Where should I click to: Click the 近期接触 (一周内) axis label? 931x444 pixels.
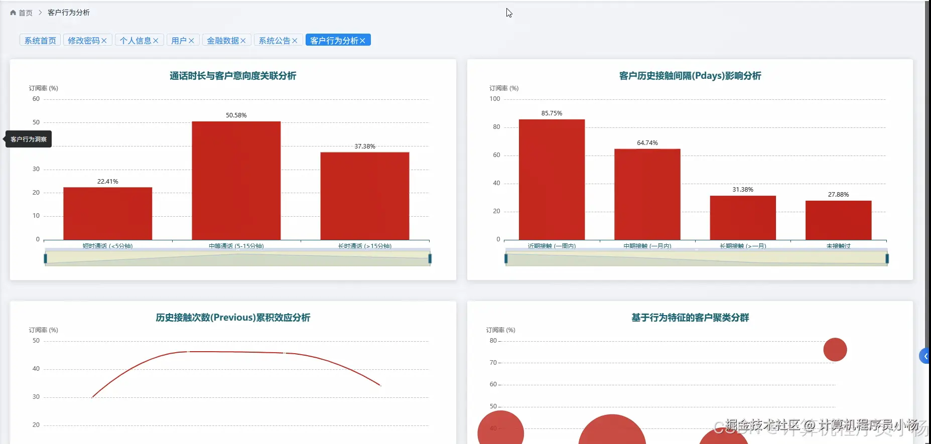coord(552,246)
